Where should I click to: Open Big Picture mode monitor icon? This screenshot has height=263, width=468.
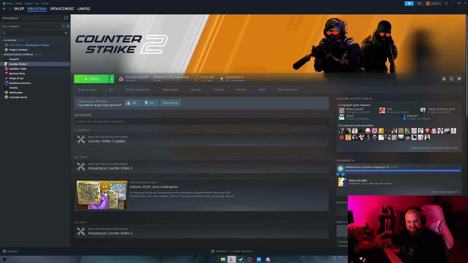(446, 3)
